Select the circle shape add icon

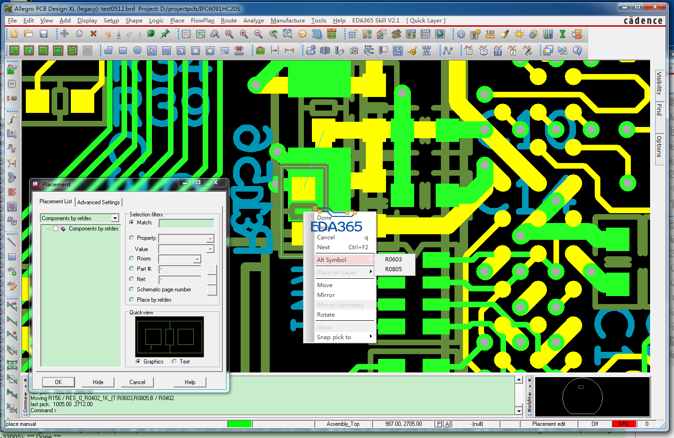coord(137,51)
